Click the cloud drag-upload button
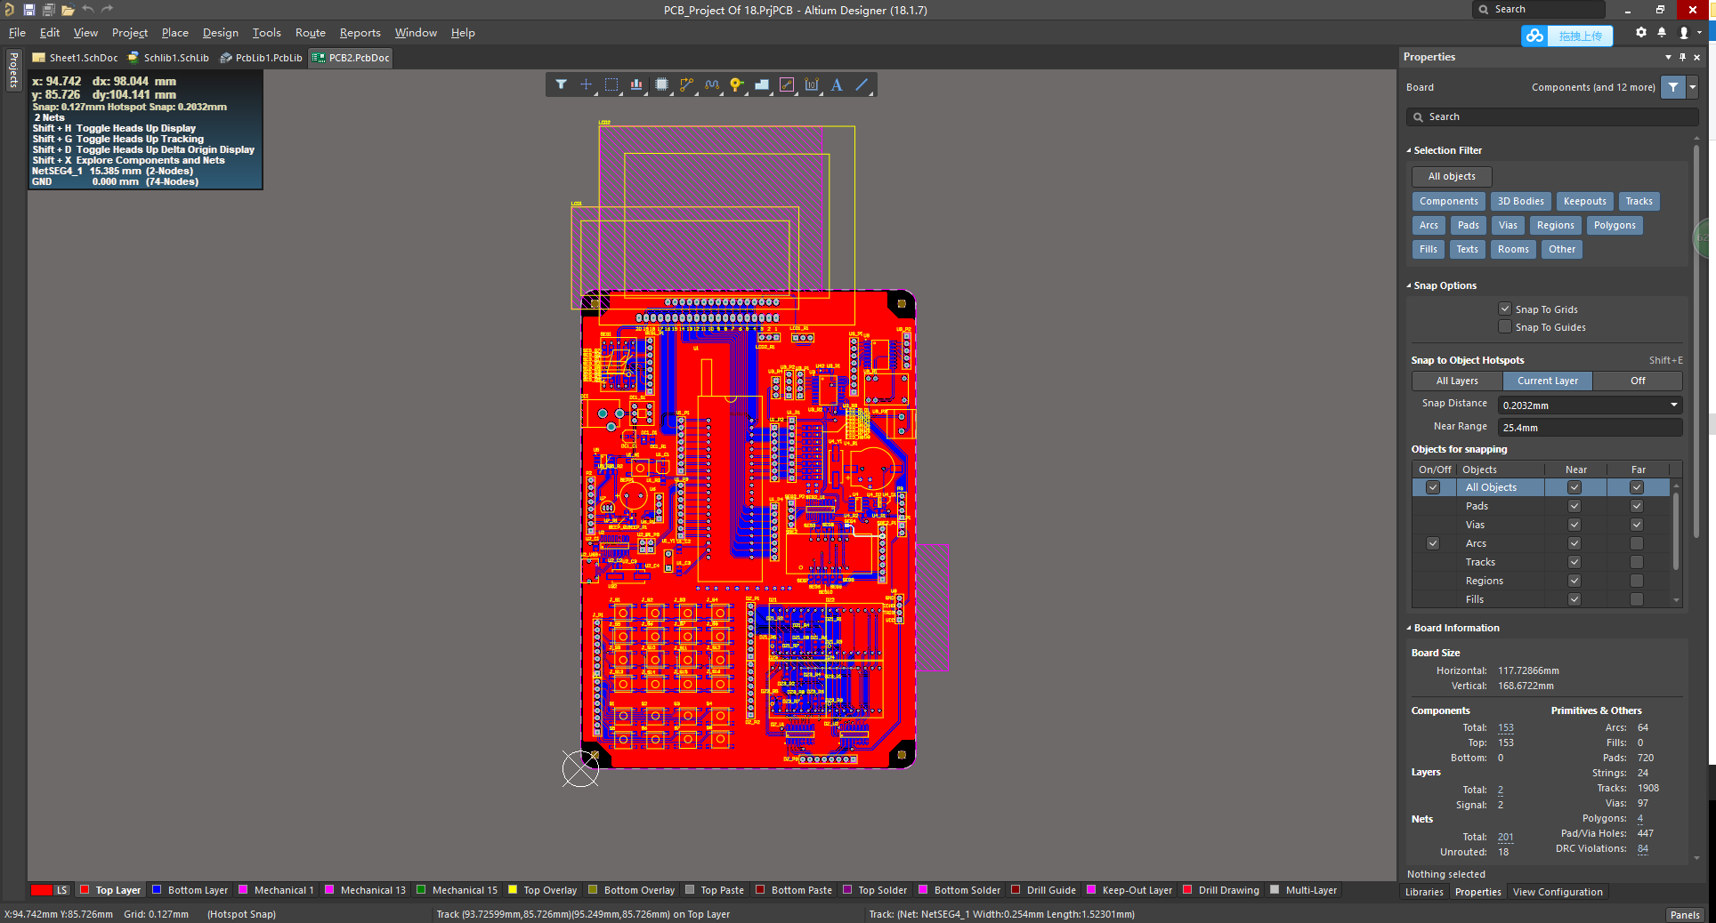The width and height of the screenshot is (1716, 923). (x=1566, y=36)
